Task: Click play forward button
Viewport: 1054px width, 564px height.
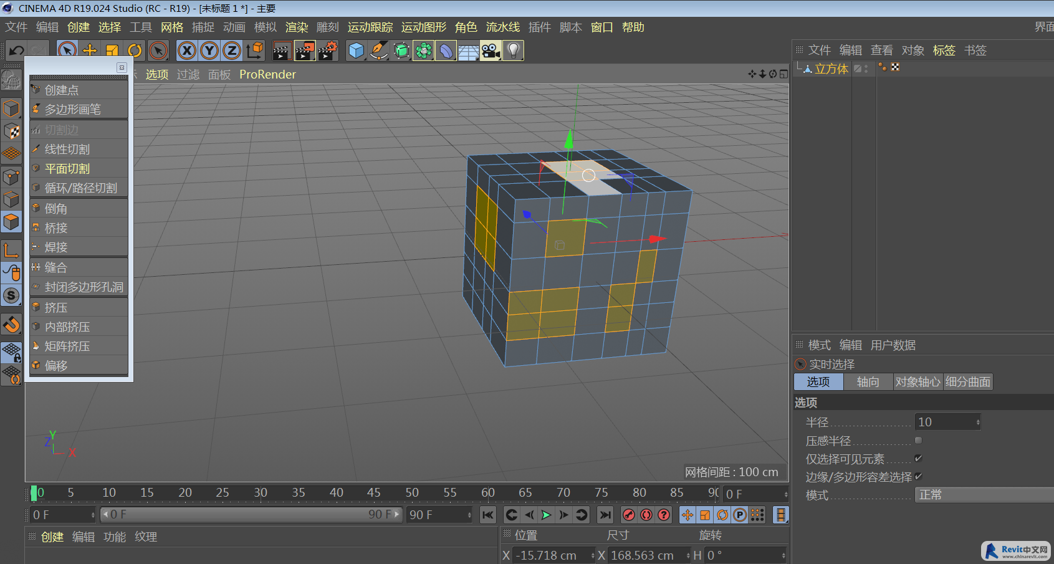Action: [x=547, y=515]
